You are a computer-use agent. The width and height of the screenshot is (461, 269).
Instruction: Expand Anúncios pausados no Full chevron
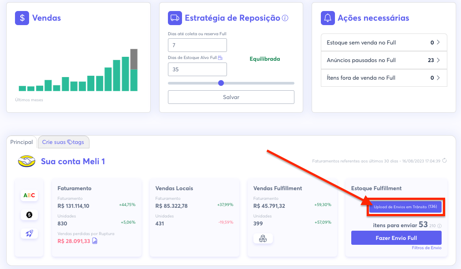(x=439, y=60)
